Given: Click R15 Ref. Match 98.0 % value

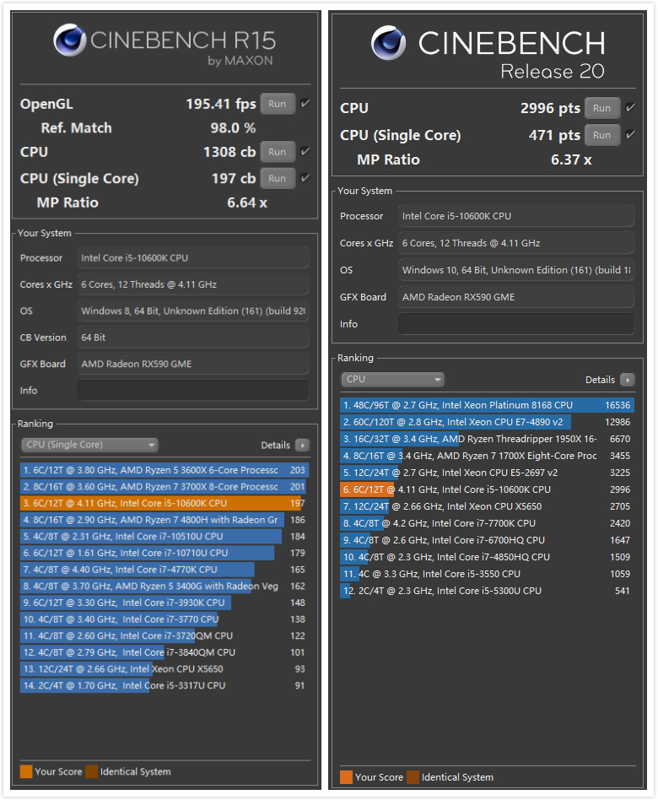Looking at the screenshot, I should [x=233, y=128].
